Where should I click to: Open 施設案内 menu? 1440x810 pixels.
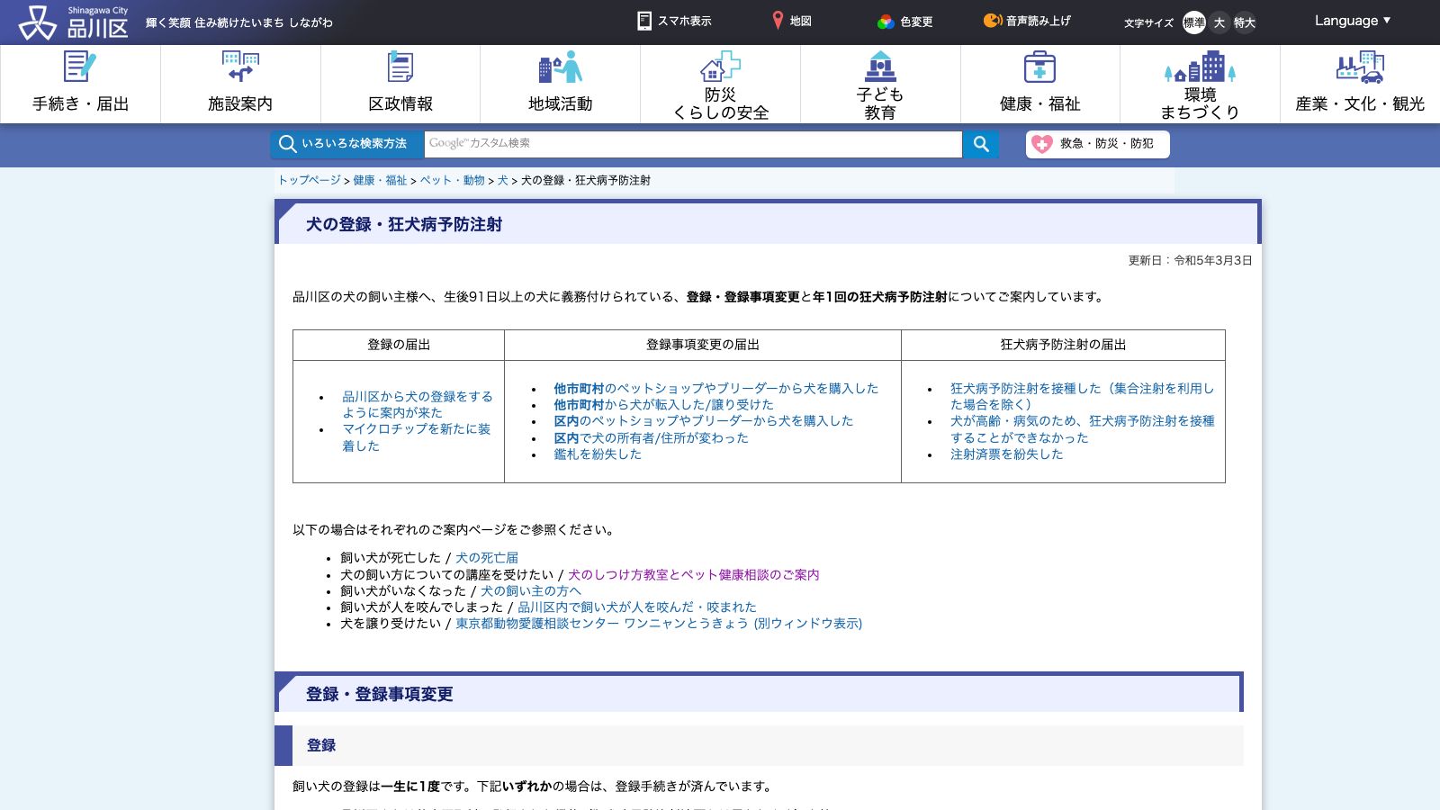point(240,84)
